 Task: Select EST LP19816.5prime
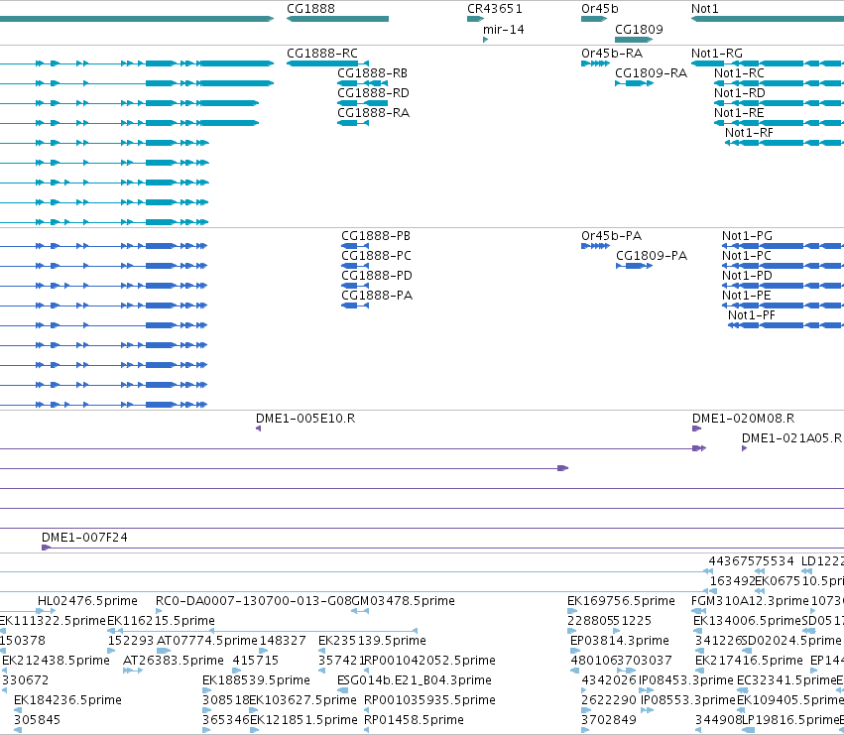[748, 730]
